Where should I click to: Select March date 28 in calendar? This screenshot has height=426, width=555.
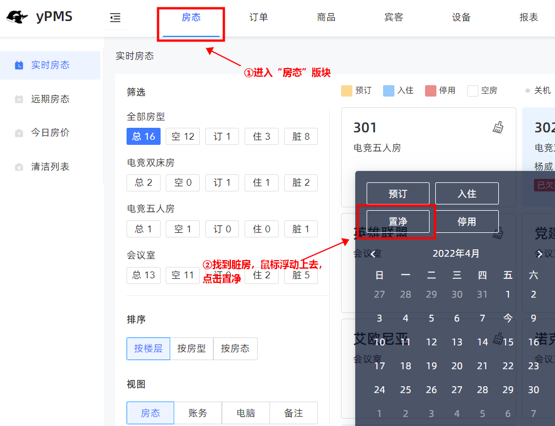pos(406,295)
